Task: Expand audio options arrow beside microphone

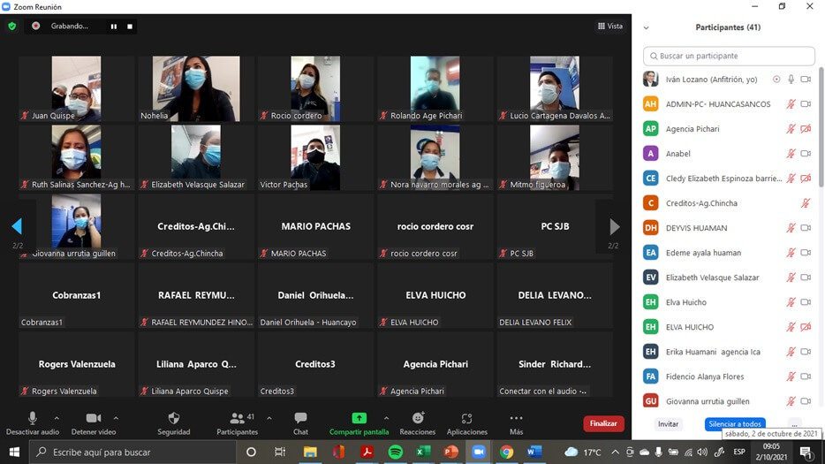Action: pos(57,418)
